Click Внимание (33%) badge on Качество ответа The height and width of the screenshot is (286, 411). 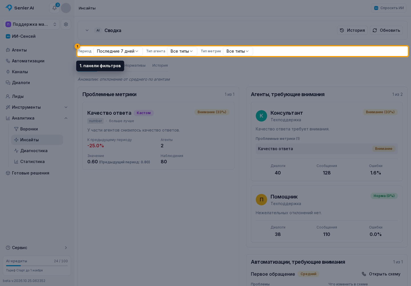(212, 112)
